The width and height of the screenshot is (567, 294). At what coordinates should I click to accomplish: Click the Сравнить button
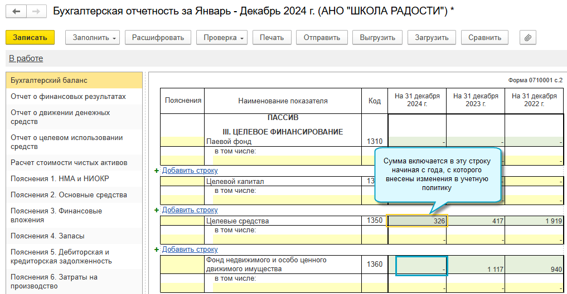point(484,37)
